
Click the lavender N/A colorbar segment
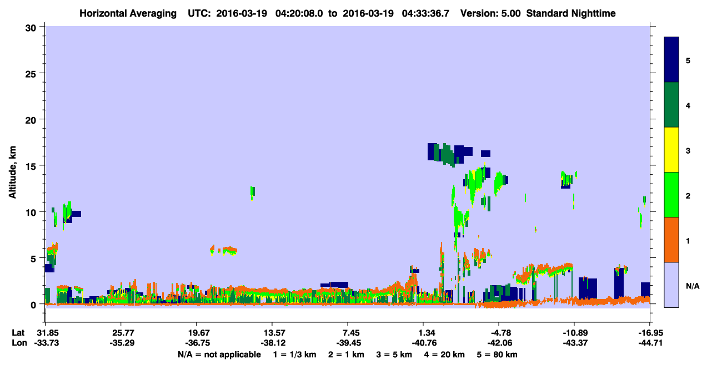click(x=671, y=285)
